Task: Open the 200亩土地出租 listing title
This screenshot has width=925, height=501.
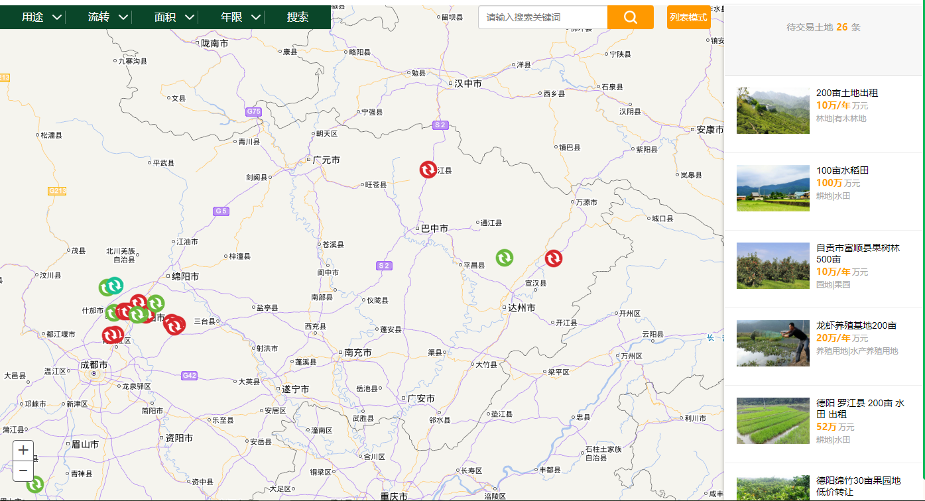Action: click(x=847, y=93)
